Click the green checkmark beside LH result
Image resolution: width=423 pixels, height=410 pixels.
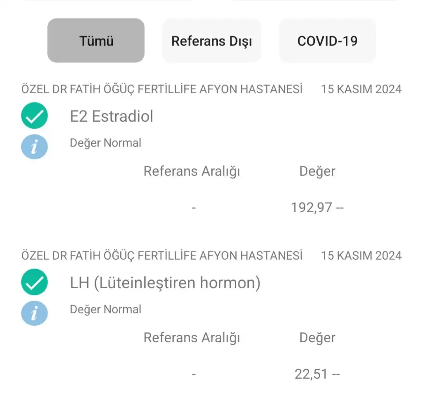tap(34, 282)
